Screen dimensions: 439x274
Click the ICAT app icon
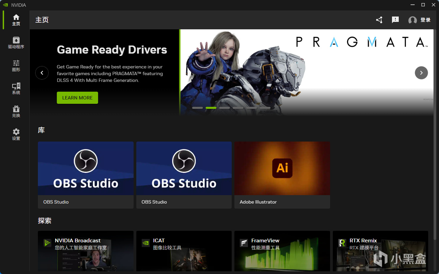(146, 243)
